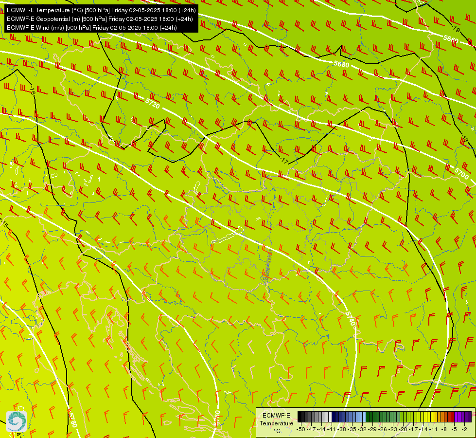Click the -44 tick label in the legend
This screenshot has width=476, height=438.
pos(321,429)
